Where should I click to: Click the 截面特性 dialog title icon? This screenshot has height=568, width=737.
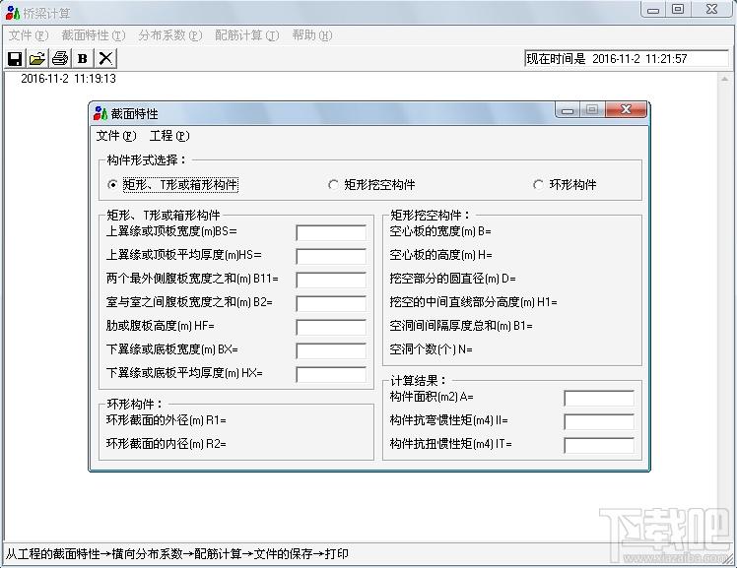pyautogui.click(x=100, y=113)
